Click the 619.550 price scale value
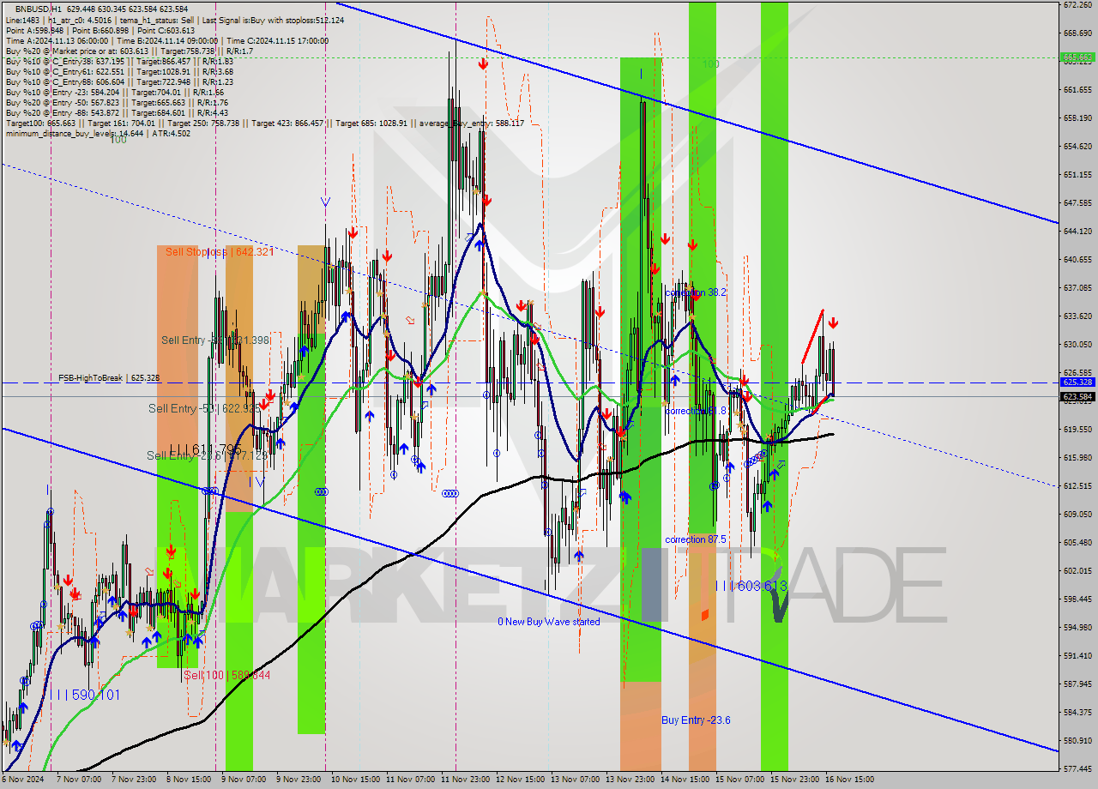Screen dimensions: 1098x789 1077,429
